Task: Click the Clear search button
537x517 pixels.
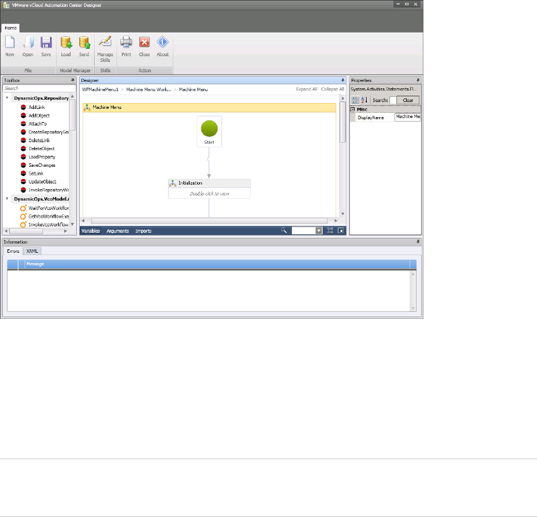Action: pyautogui.click(x=408, y=100)
